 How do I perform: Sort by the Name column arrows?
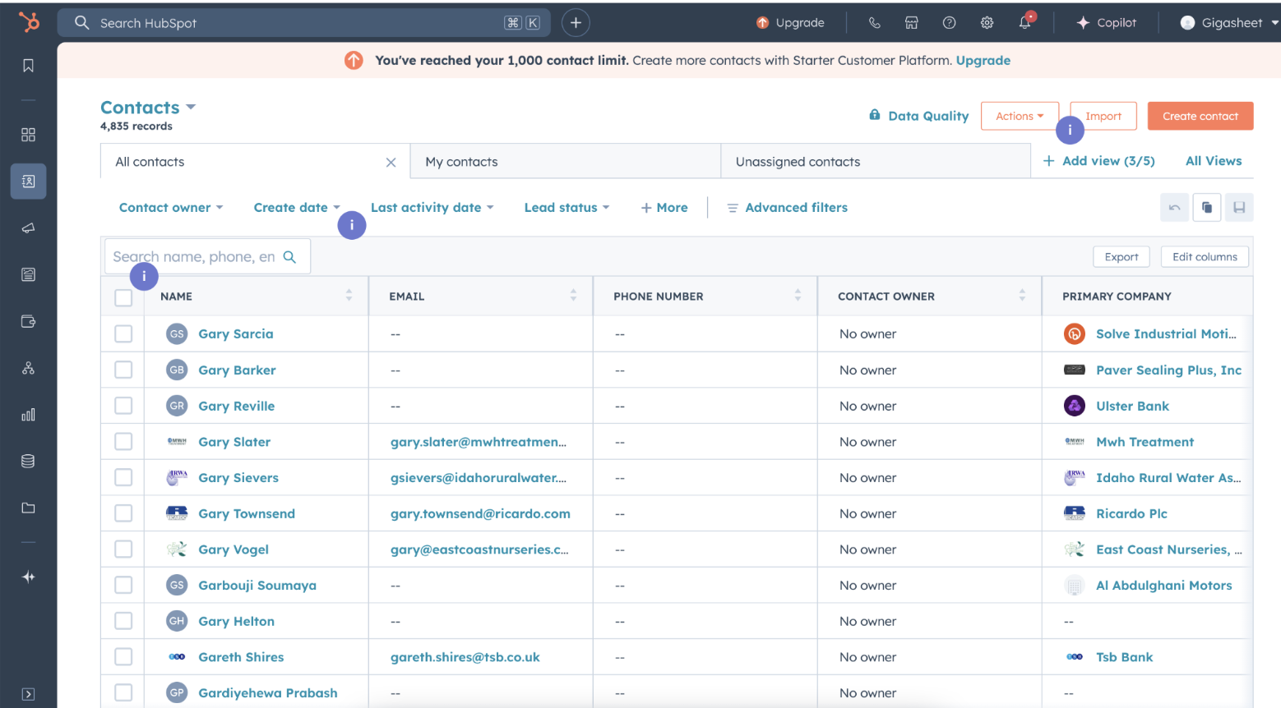(349, 295)
